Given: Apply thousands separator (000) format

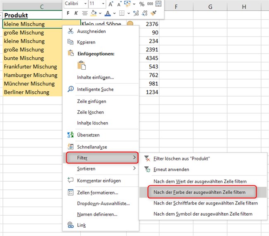Looking at the screenshot, I should (150, 4).
